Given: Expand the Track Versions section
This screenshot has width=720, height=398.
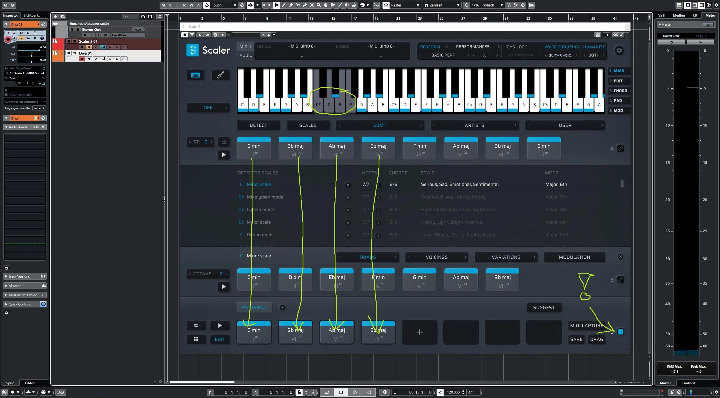Looking at the screenshot, I should click(x=22, y=276).
